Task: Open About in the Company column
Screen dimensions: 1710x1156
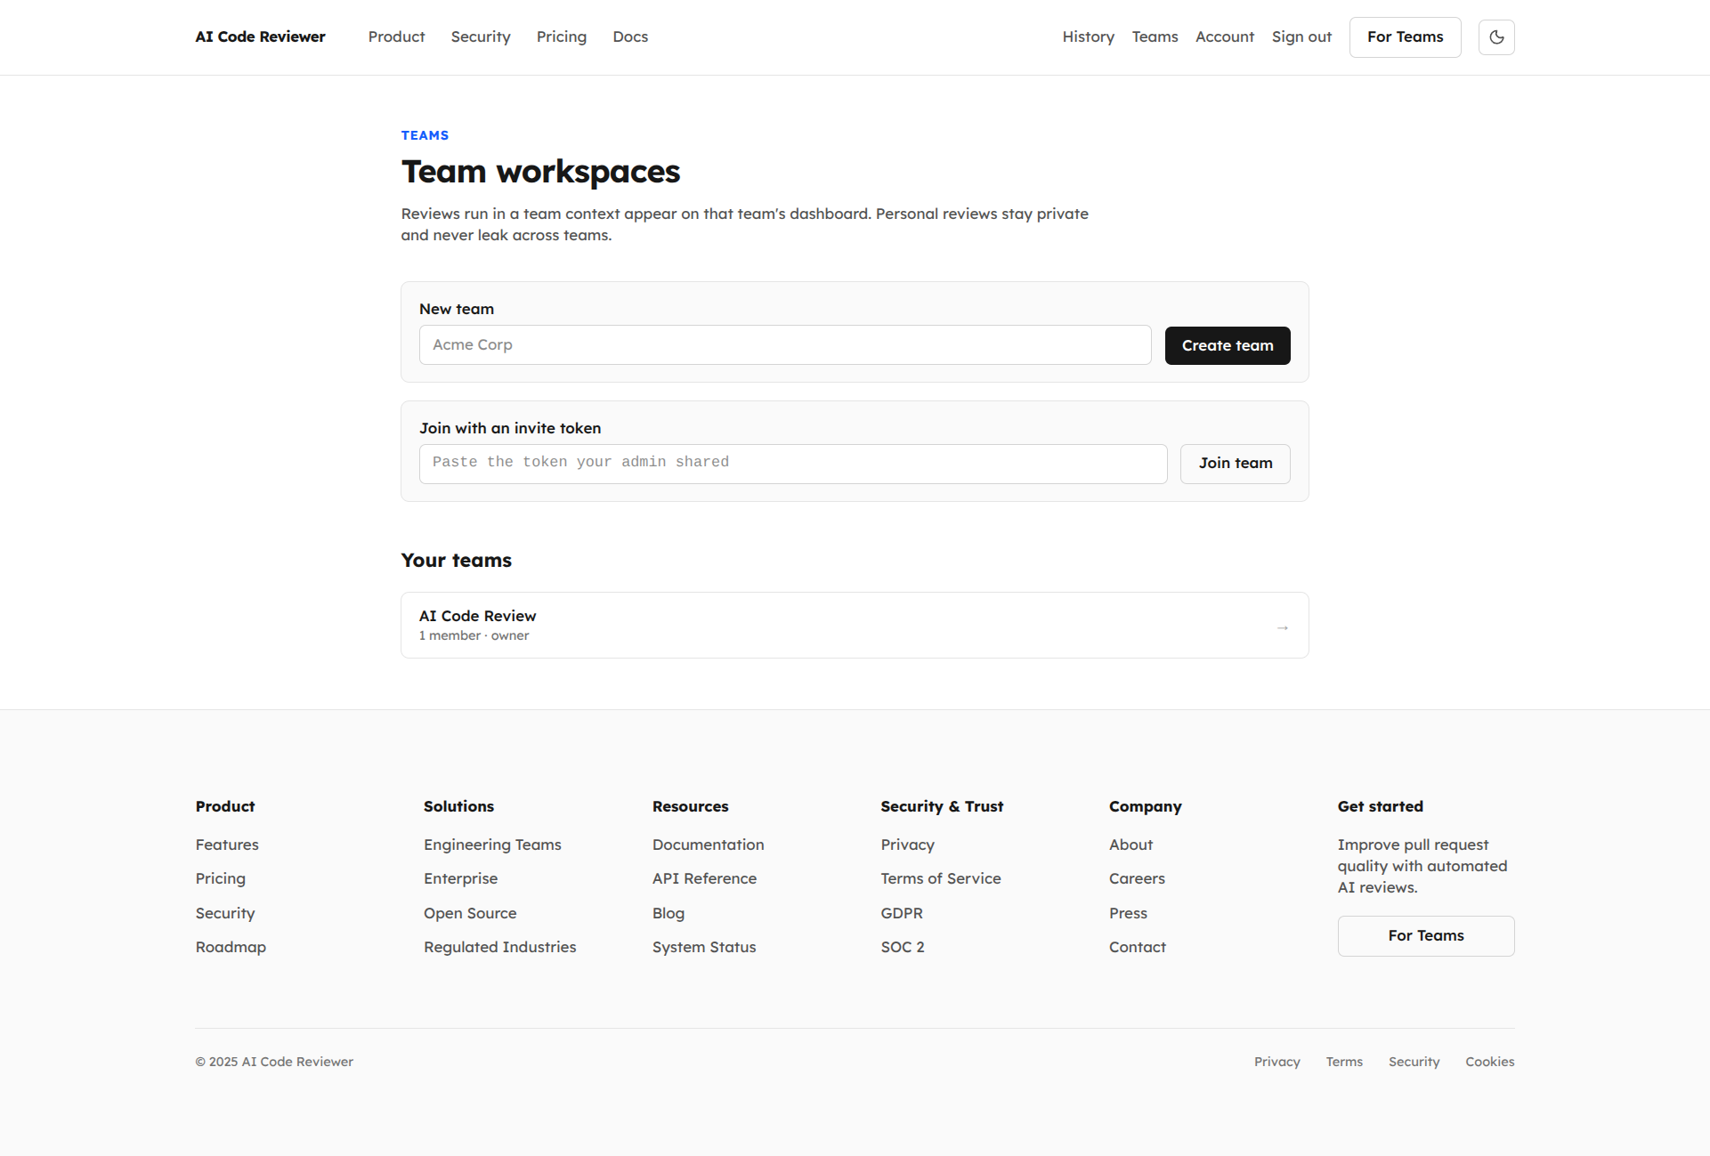Action: click(1131, 845)
